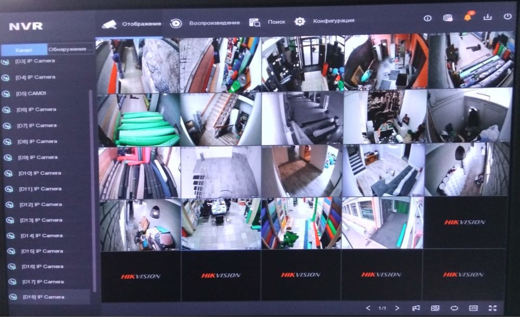This screenshot has width=520, height=317.
Task: Switch to the Обнаружение tab
Action: point(70,49)
